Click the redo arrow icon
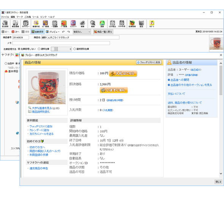The height and width of the screenshot is (197, 224). pyautogui.click(x=69, y=32)
